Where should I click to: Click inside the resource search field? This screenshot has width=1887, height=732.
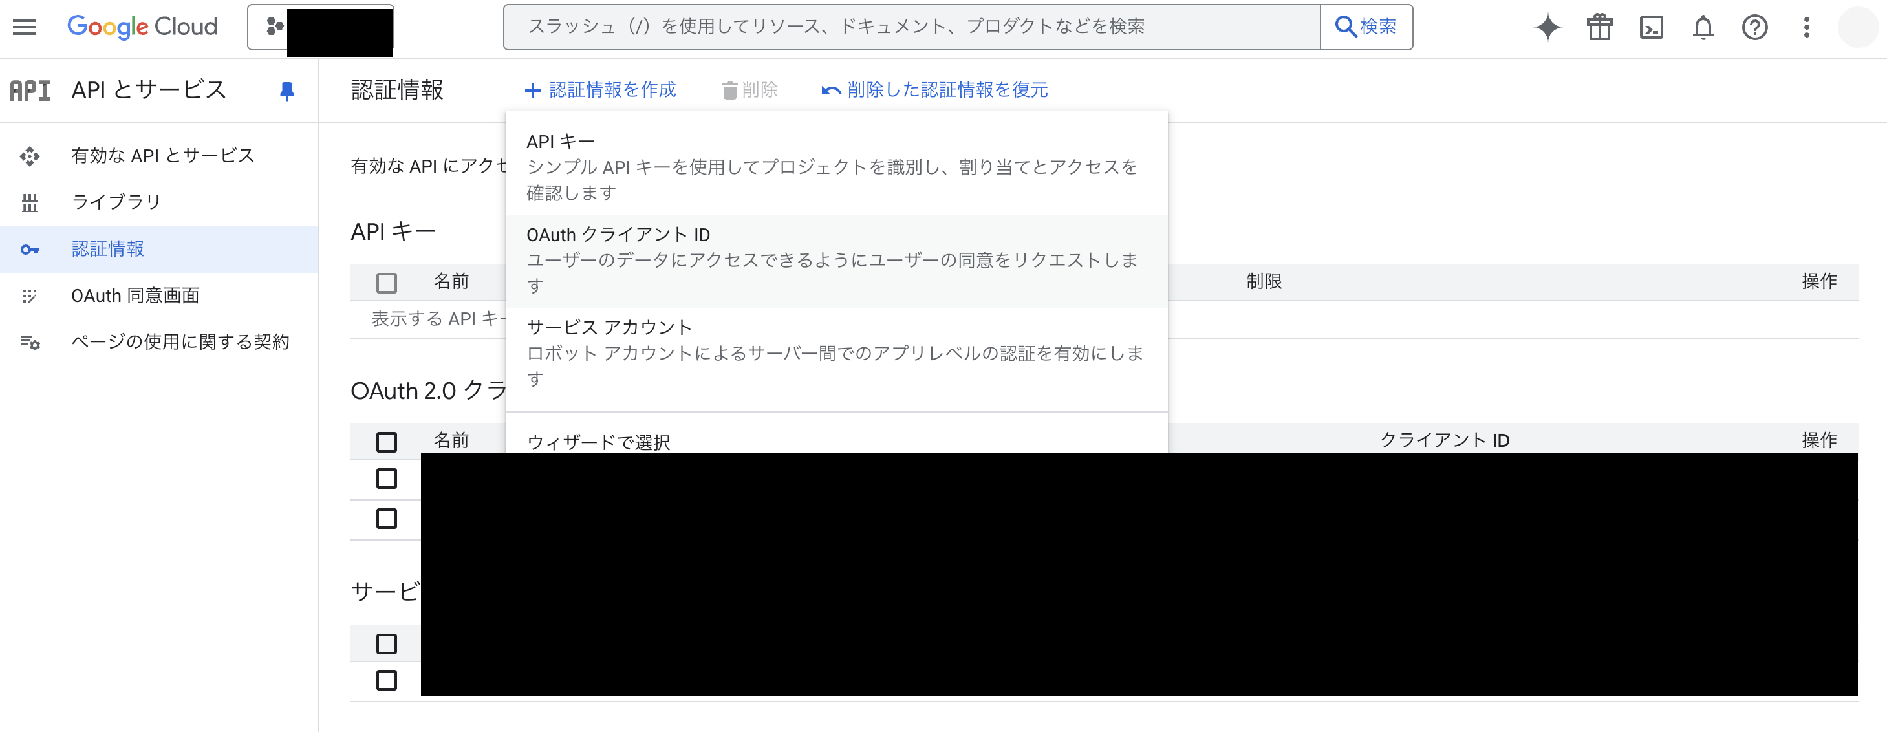point(879,27)
